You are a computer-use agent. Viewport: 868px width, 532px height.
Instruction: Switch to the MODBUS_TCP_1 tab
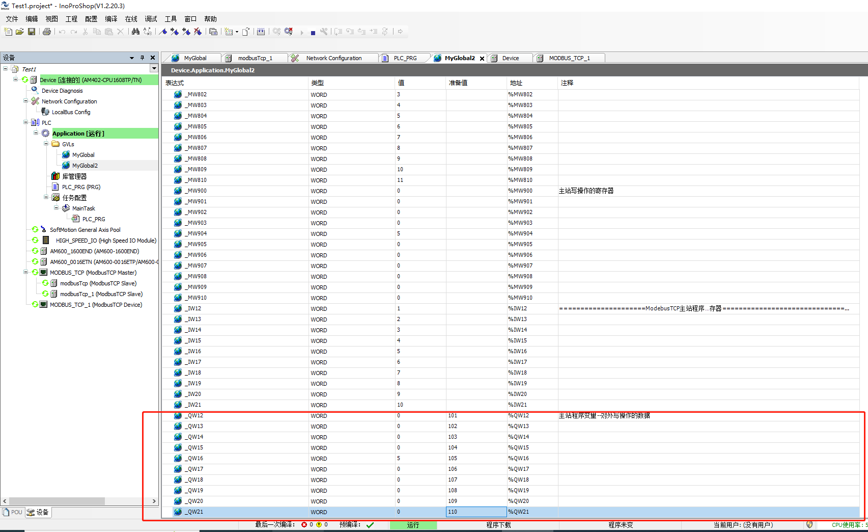(x=569, y=58)
